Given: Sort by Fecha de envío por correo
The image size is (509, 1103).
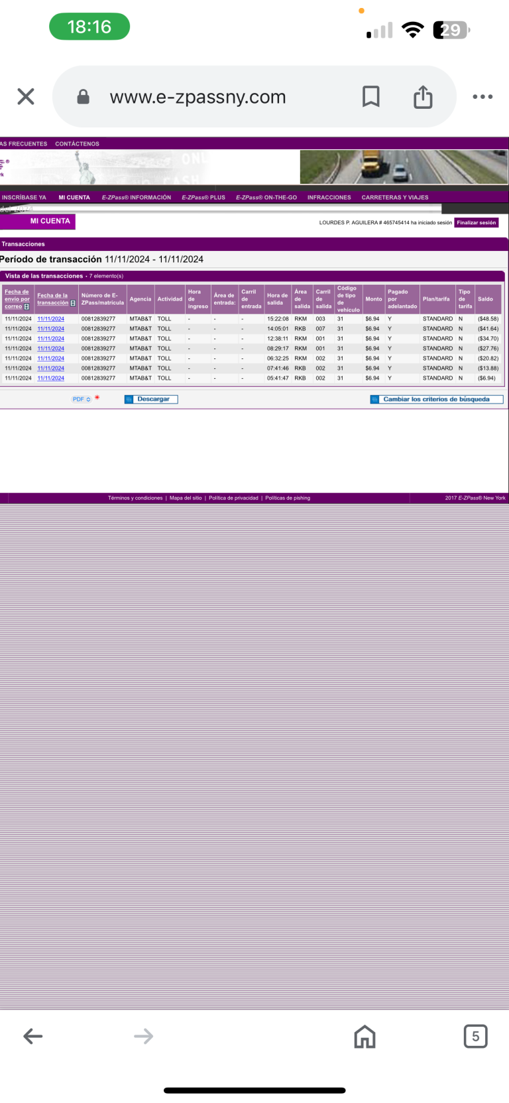Looking at the screenshot, I should [17, 299].
